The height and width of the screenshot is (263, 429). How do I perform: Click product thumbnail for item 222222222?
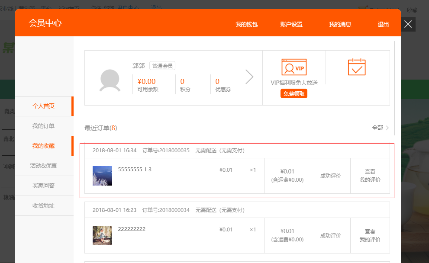coord(102,235)
